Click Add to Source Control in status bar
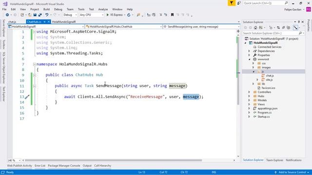Viewport: 312px width, 175px height. [x=292, y=172]
